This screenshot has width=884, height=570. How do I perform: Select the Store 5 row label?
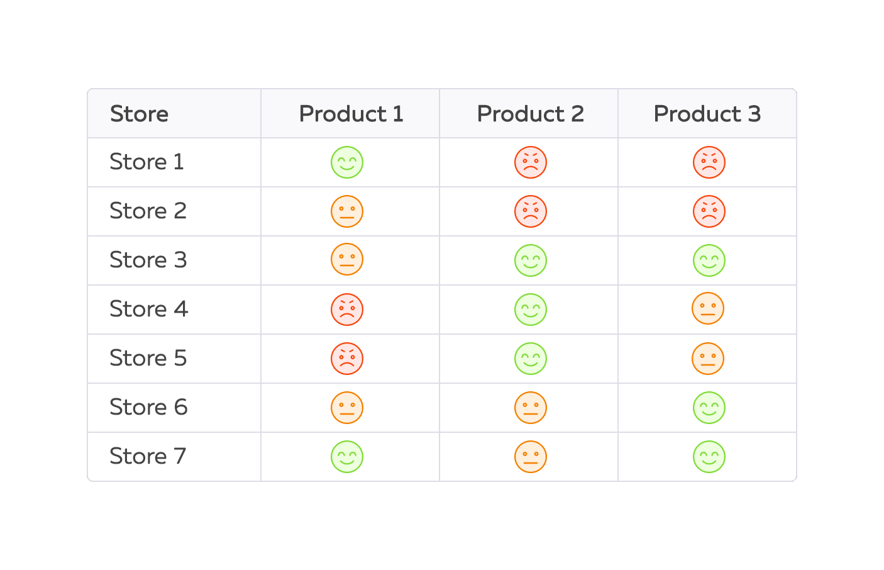(148, 358)
